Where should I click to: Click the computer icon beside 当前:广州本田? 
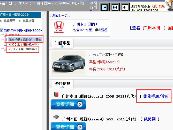coord(1,30)
